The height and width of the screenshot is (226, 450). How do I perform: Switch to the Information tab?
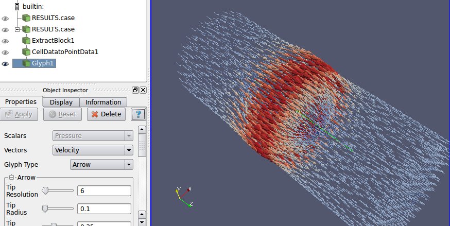tap(103, 102)
